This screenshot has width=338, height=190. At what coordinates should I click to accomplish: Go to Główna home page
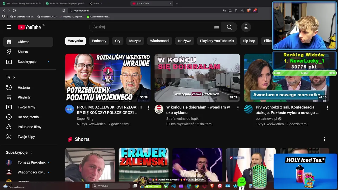28,42
